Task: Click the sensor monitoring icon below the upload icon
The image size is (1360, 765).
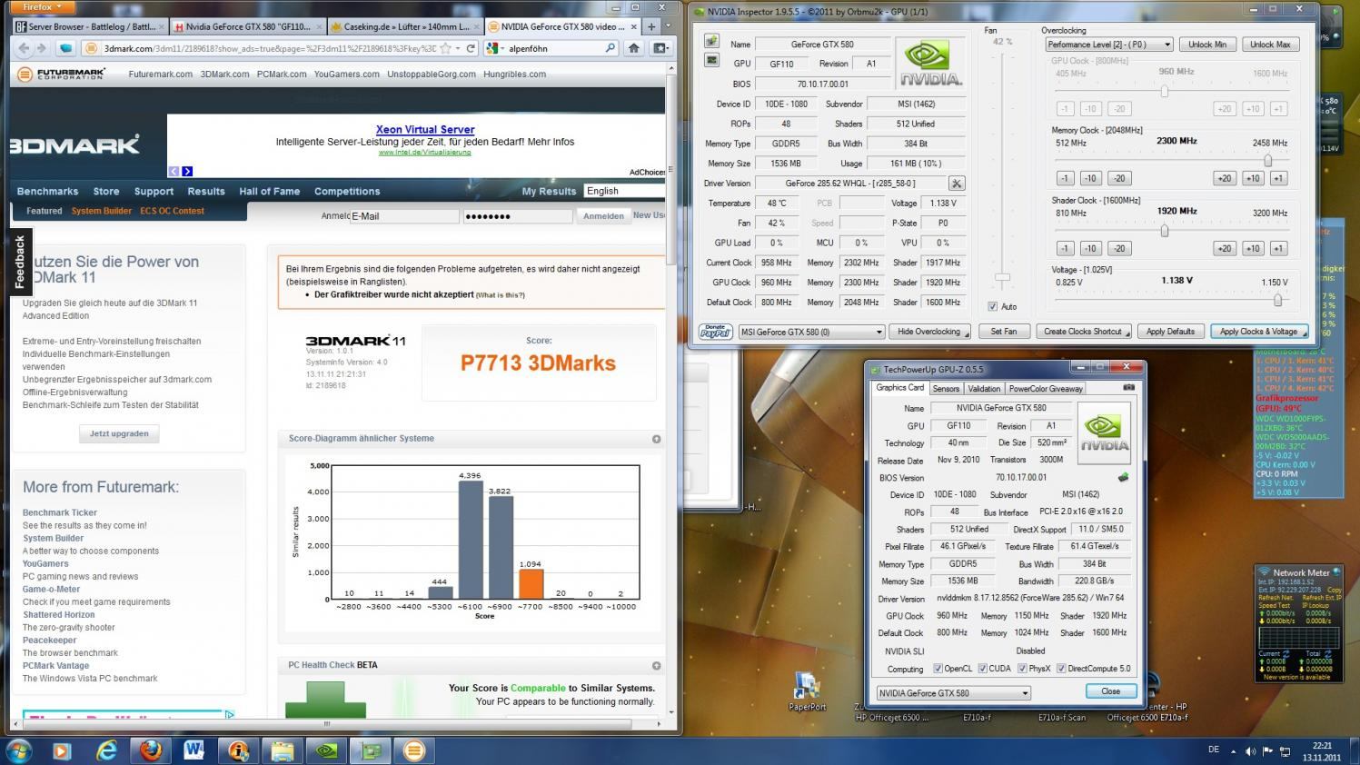Action: 712,60
